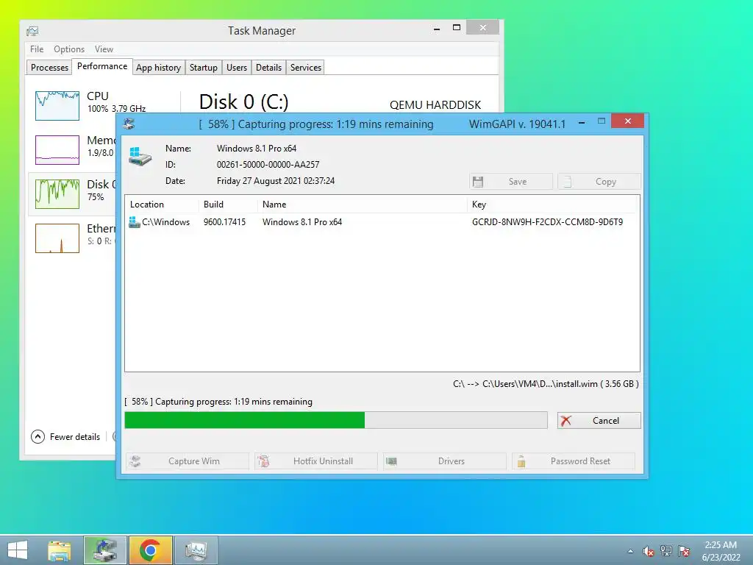753x565 pixels.
Task: Click the Capture Wim button icon
Action: pos(135,461)
